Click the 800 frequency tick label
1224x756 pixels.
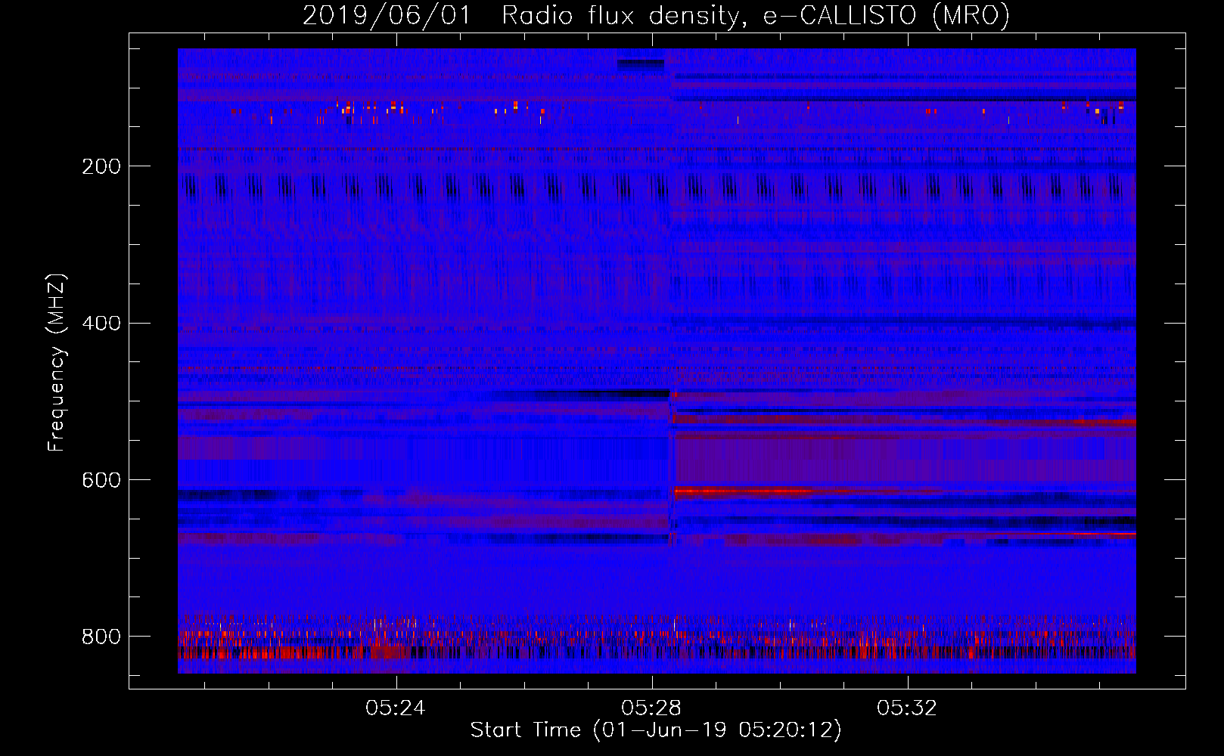(101, 637)
